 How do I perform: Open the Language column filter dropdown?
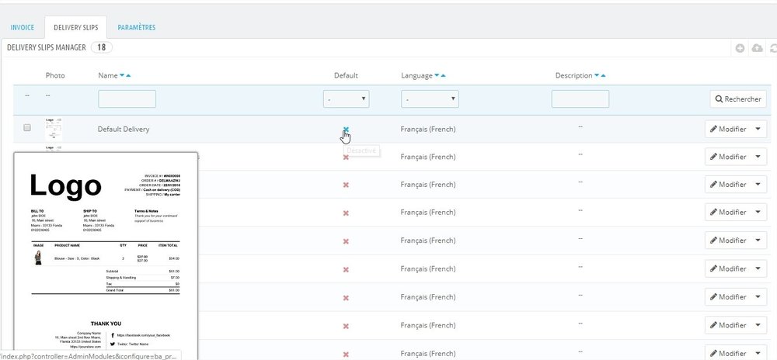click(430, 99)
